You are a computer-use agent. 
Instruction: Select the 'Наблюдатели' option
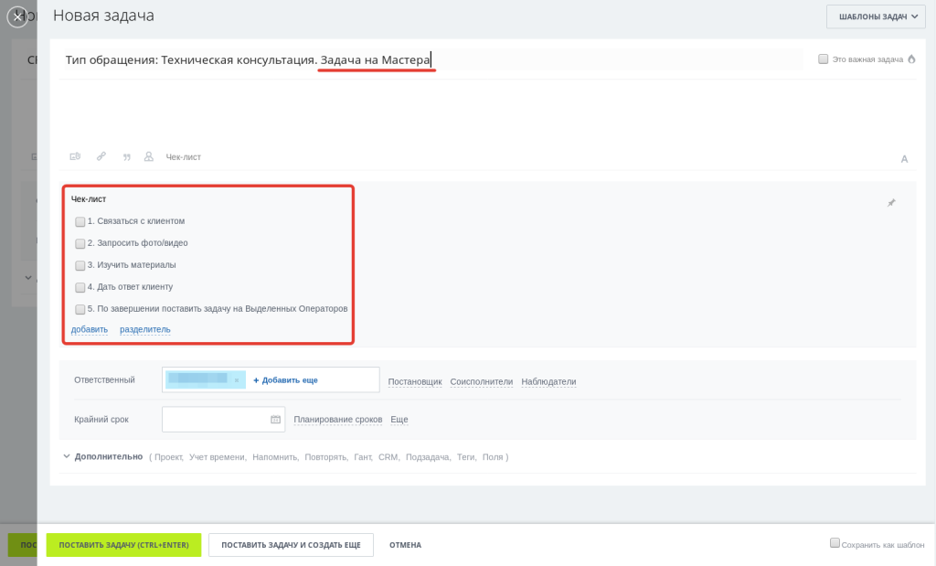point(548,382)
